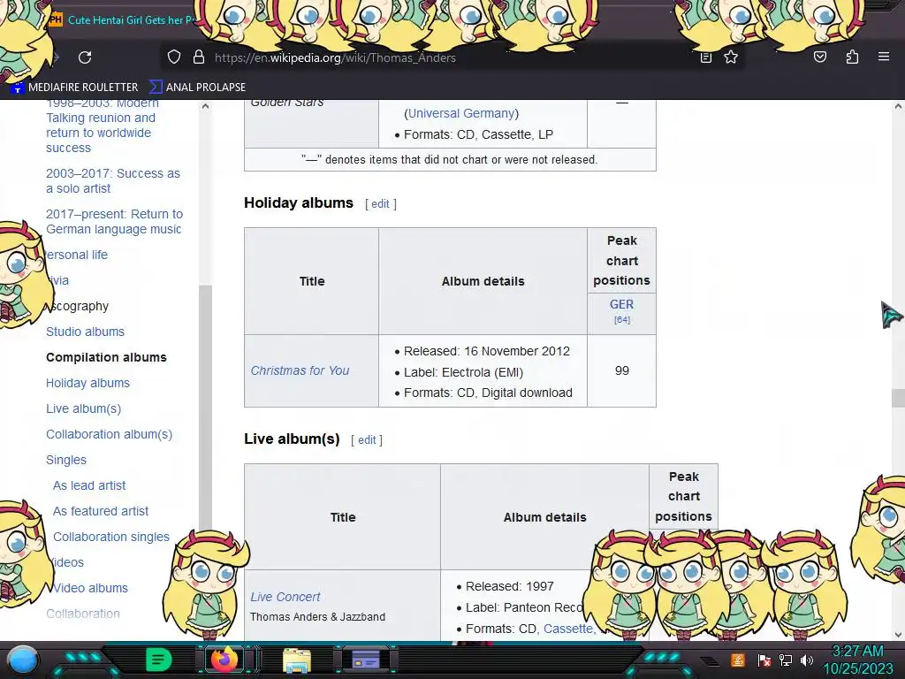Click the page scrollbar up arrow
Image resolution: width=905 pixels, height=679 pixels.
point(898,106)
